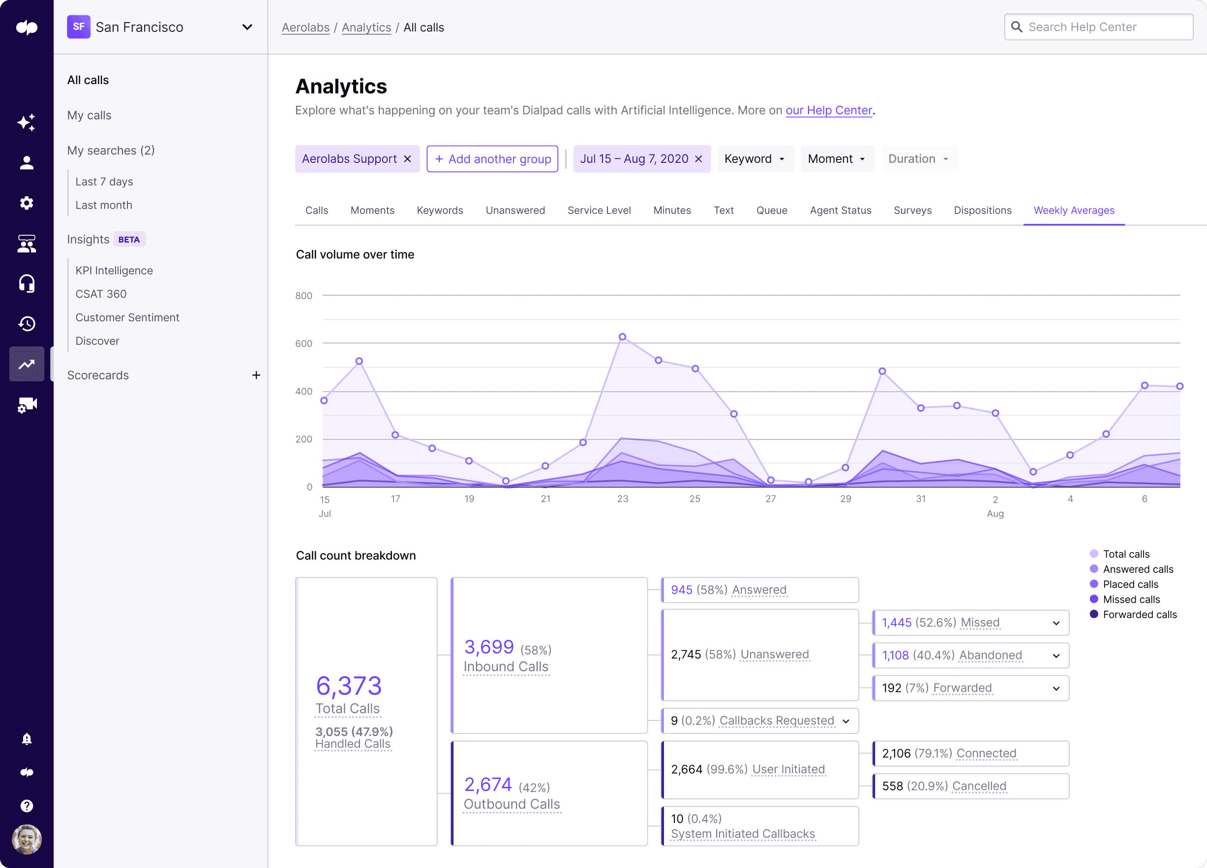The height and width of the screenshot is (868, 1207).
Task: Click the notification bell icon
Action: [x=26, y=739]
